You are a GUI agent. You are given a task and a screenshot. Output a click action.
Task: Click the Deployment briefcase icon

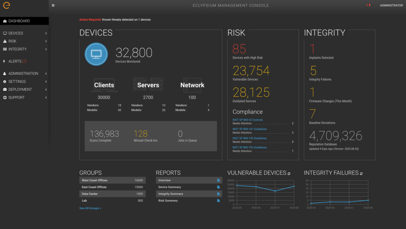tap(5, 90)
